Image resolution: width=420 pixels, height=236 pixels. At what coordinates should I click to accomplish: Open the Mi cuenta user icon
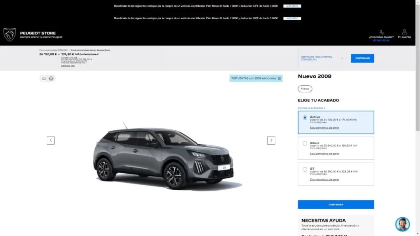[x=404, y=32]
